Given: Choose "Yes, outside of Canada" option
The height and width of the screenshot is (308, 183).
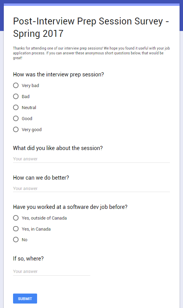Looking at the screenshot, I should [x=16, y=218].
